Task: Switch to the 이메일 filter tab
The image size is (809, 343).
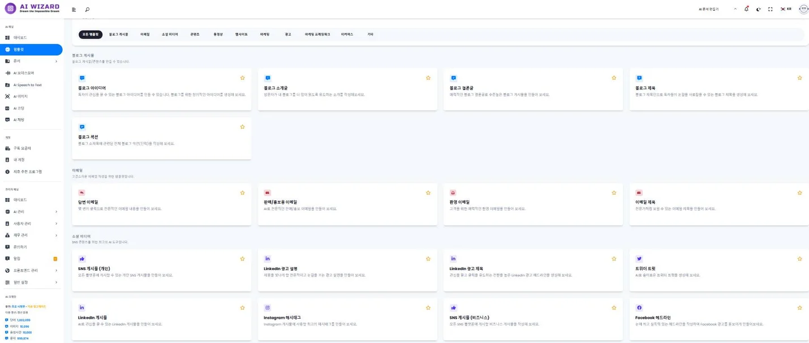Action: pyautogui.click(x=145, y=35)
